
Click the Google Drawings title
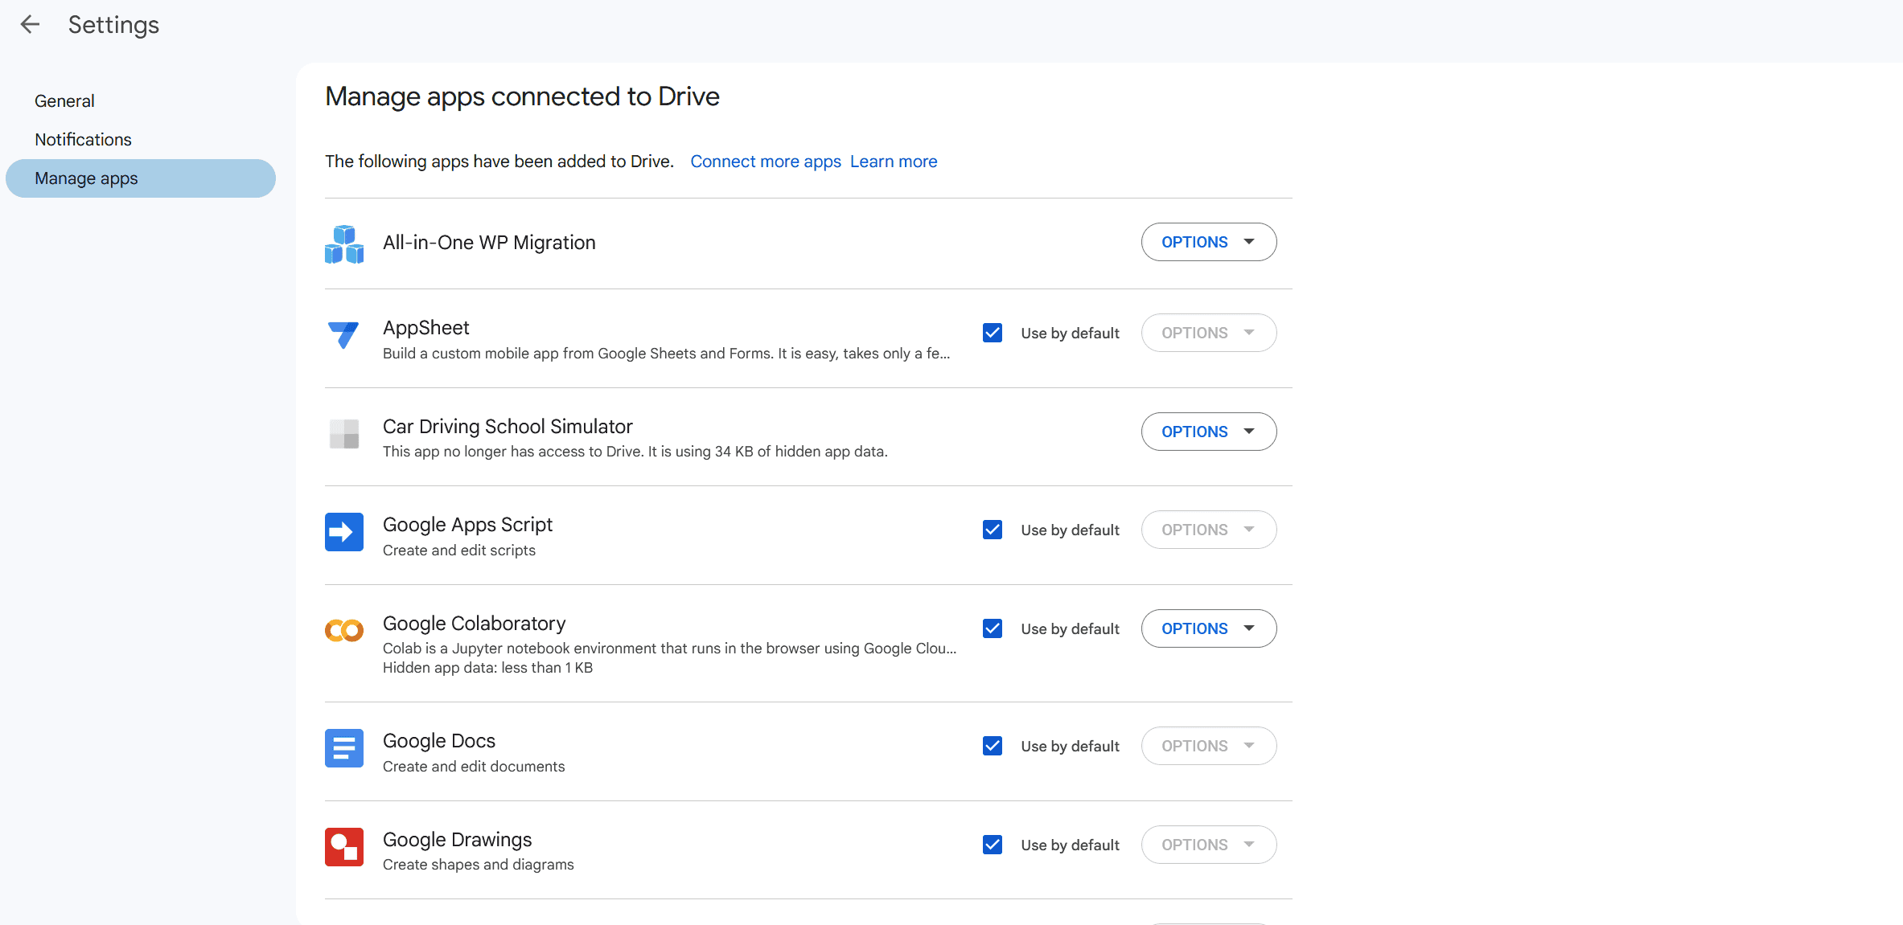pyautogui.click(x=457, y=840)
